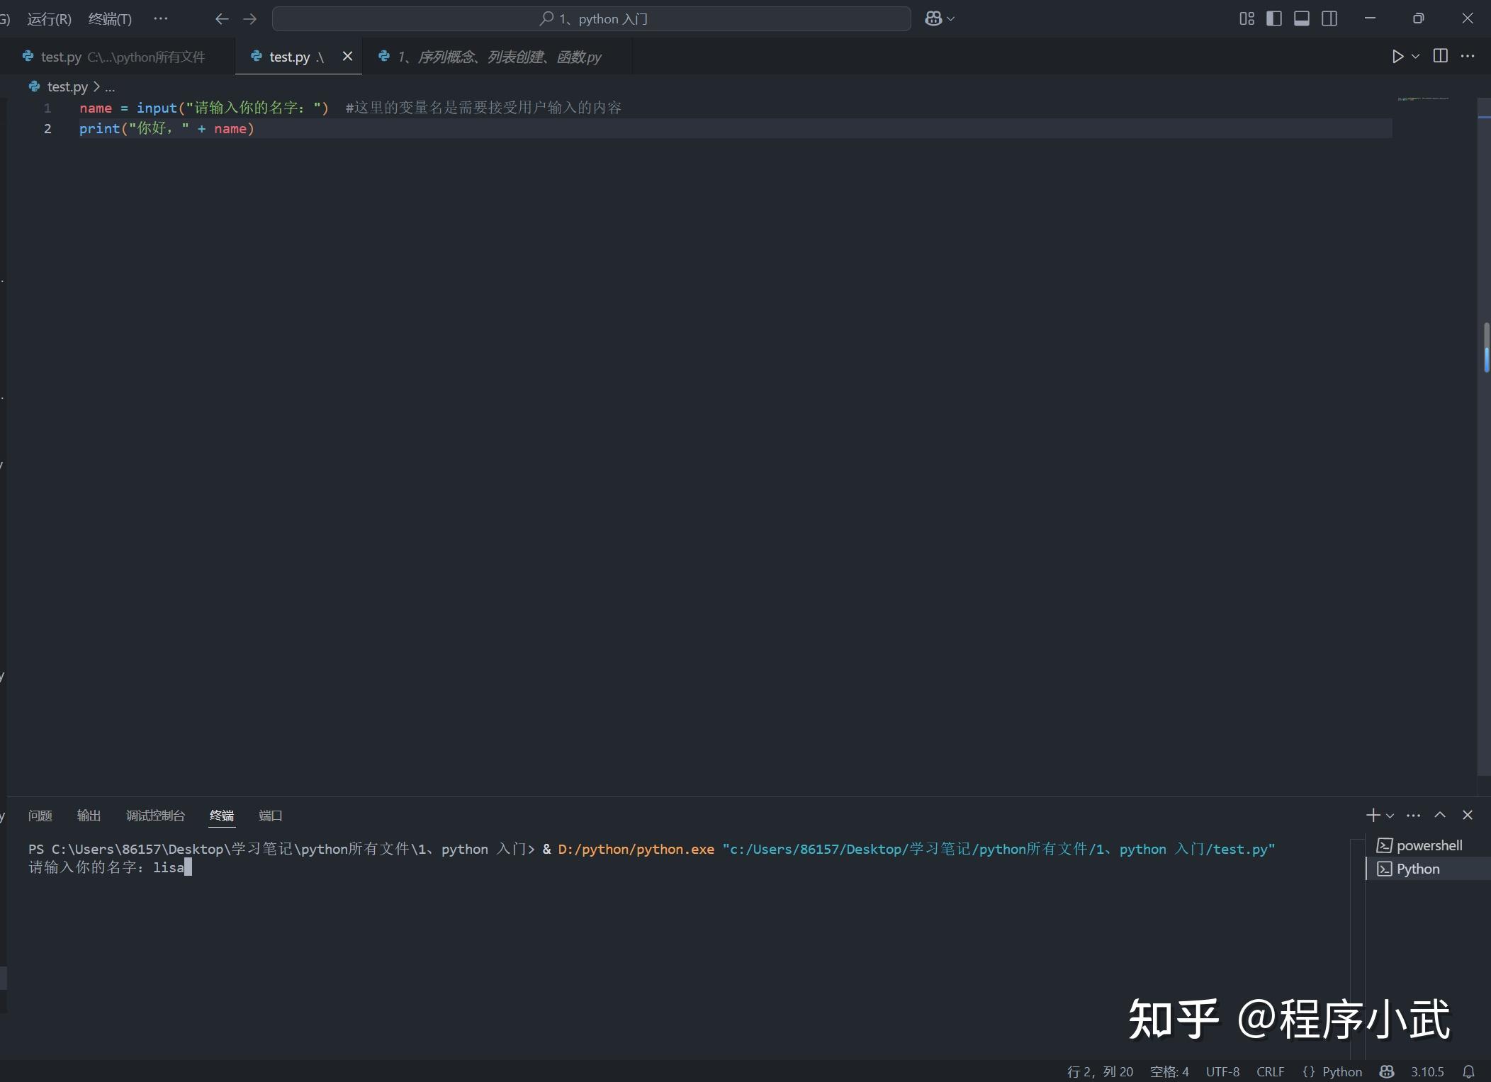Open the 运行(R) menu
This screenshot has width=1491, height=1082.
tap(49, 19)
